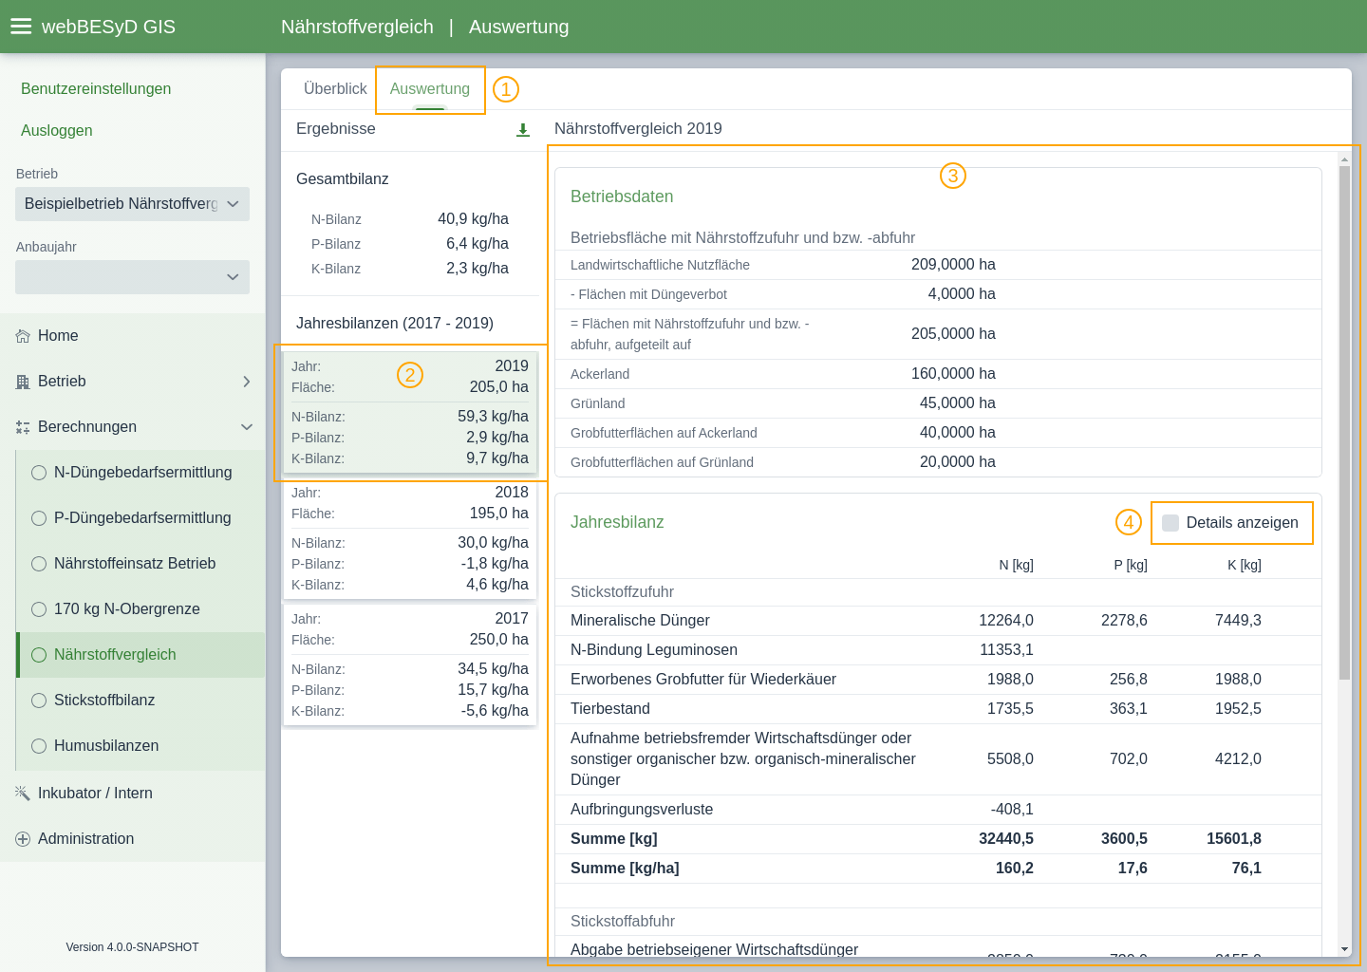The width and height of the screenshot is (1367, 972).
Task: Click the Ausloggen link
Action: click(57, 131)
